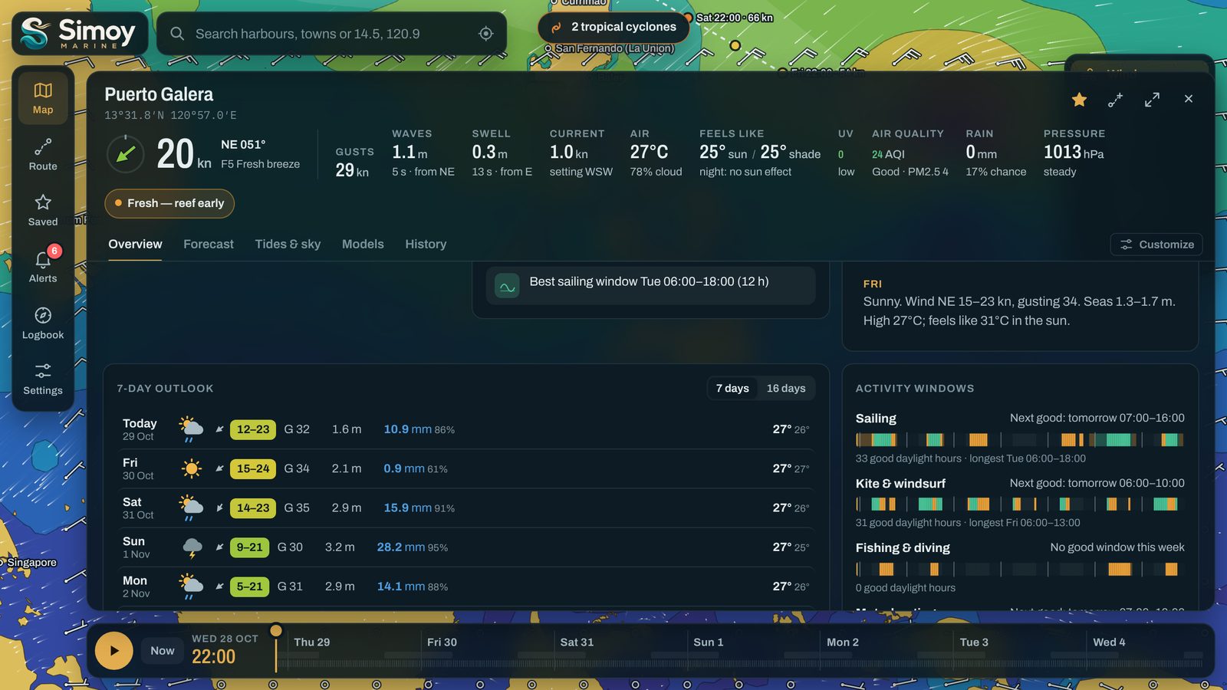This screenshot has width=1227, height=690.
Task: Click the 24 AQI air quality value
Action: (888, 154)
